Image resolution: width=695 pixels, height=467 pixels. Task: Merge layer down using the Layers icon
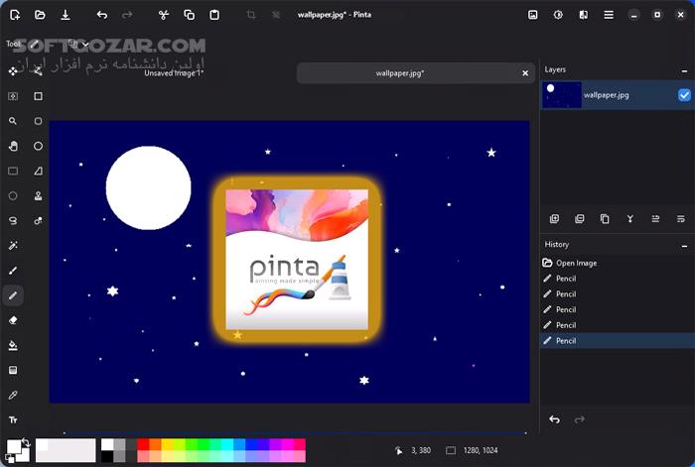(x=629, y=219)
